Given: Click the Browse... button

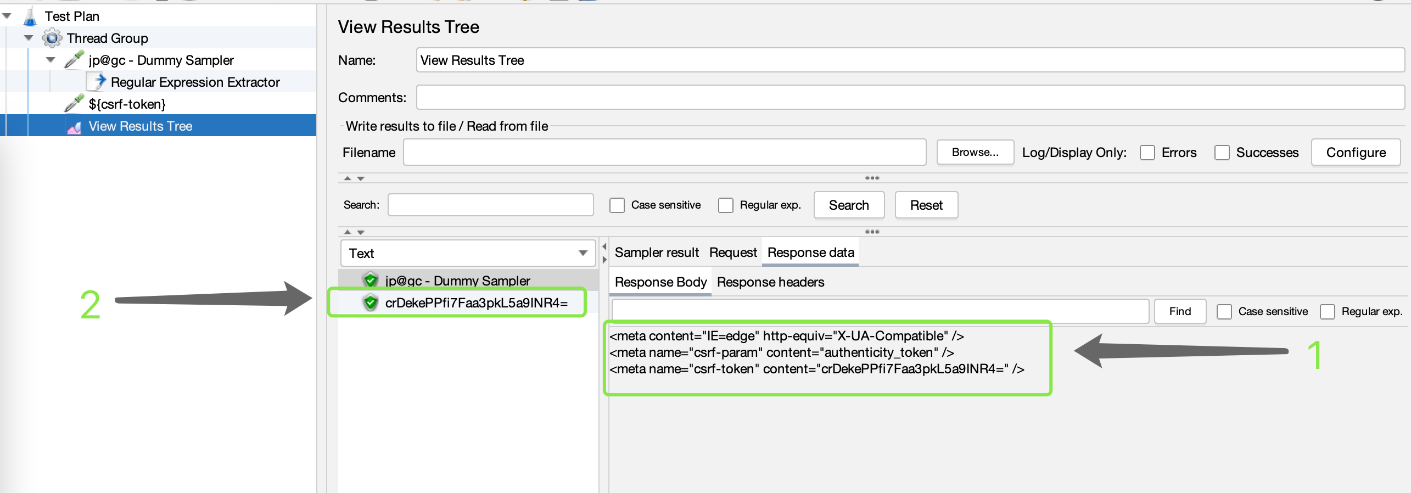Looking at the screenshot, I should point(975,153).
